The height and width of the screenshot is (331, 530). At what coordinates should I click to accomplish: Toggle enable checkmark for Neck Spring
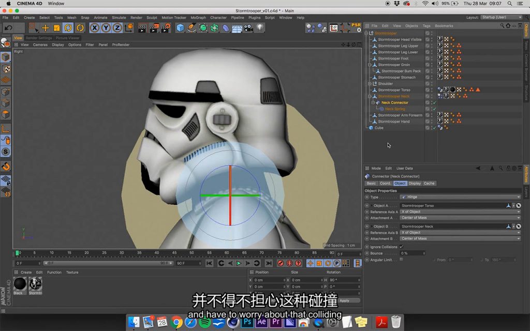pos(434,109)
